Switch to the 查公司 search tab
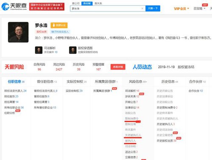Screen dimensions: 212x160 point(76,3)
